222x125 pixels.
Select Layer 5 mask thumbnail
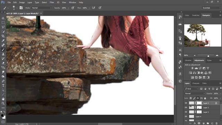pos(199,103)
